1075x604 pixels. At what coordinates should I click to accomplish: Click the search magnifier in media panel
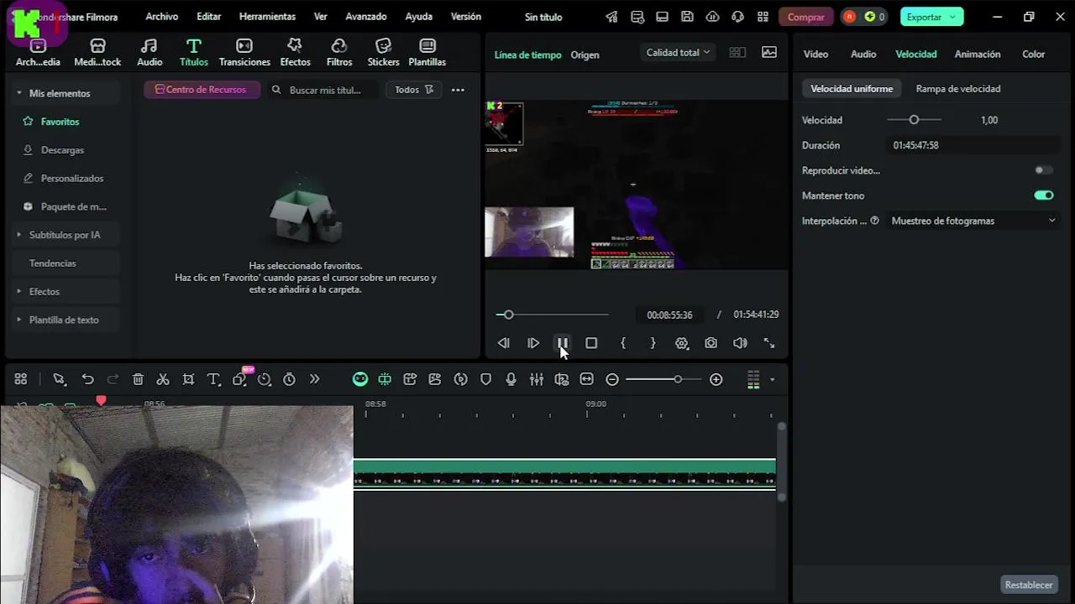276,90
